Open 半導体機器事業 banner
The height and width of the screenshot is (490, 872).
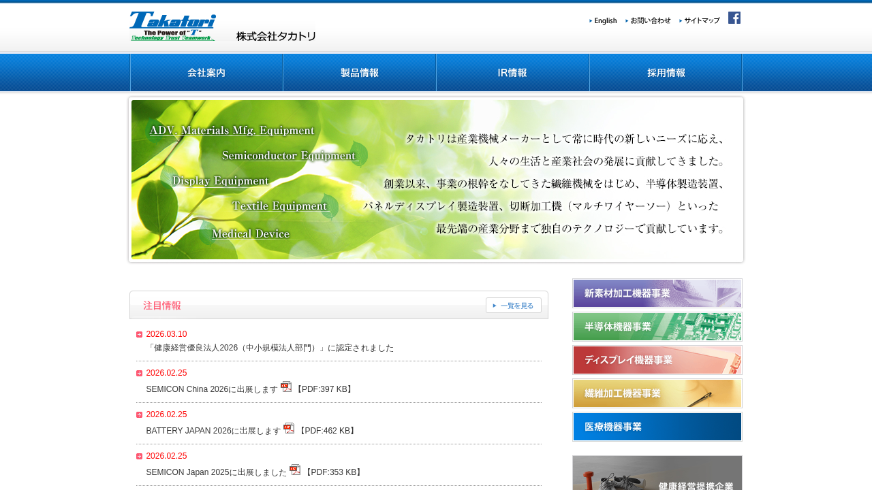657,327
